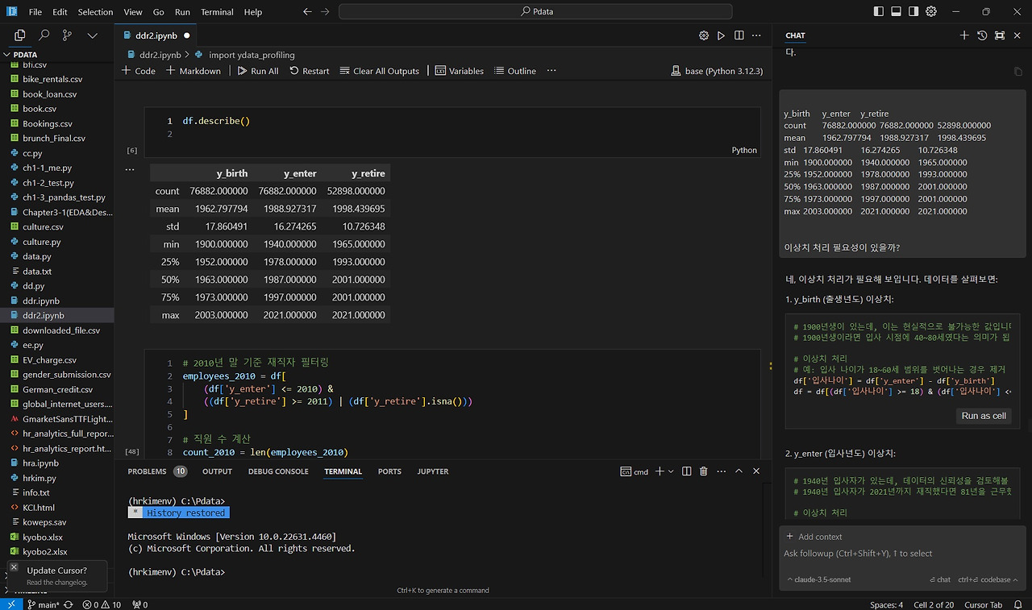Restart the notebook kernel
This screenshot has width=1032, height=610.
point(309,71)
